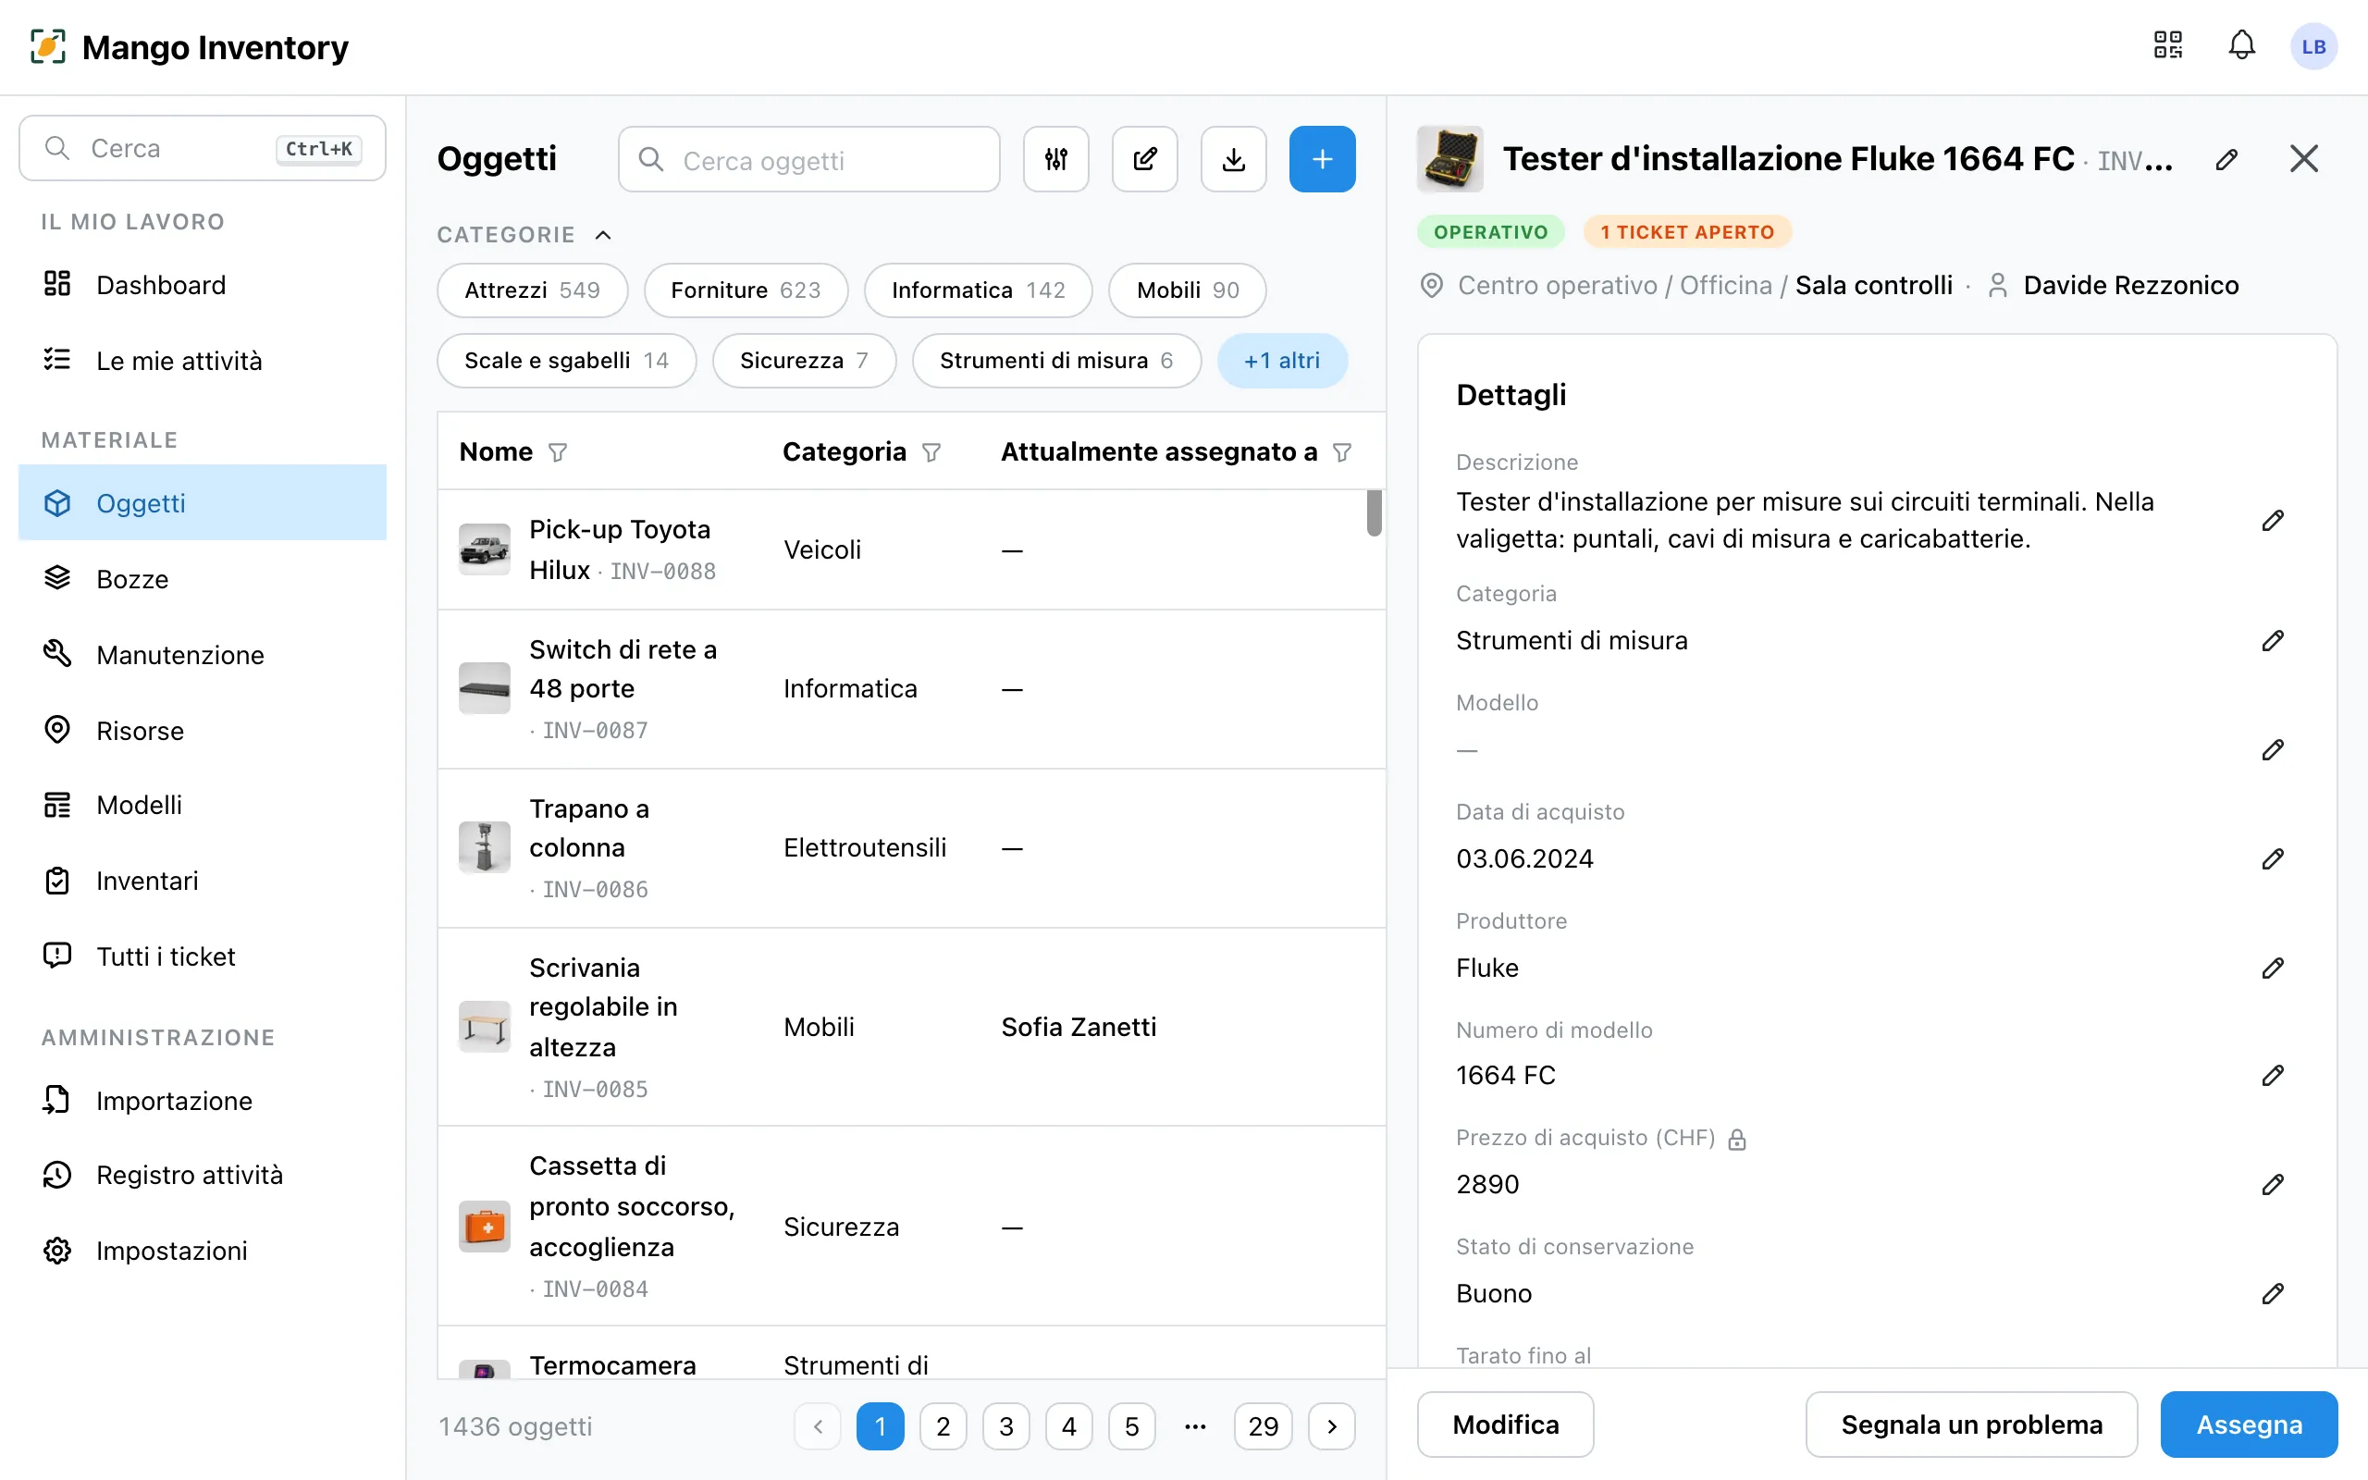Close the Fluke tester detail panel
The width and height of the screenshot is (2368, 1480).
pyautogui.click(x=2304, y=158)
